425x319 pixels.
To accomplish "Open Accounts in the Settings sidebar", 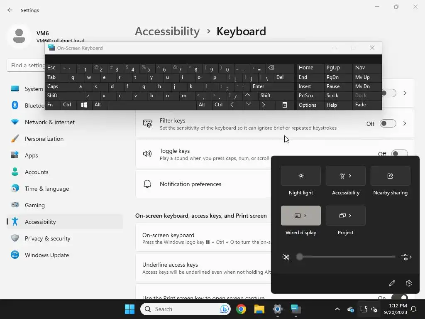I will [x=65, y=172].
